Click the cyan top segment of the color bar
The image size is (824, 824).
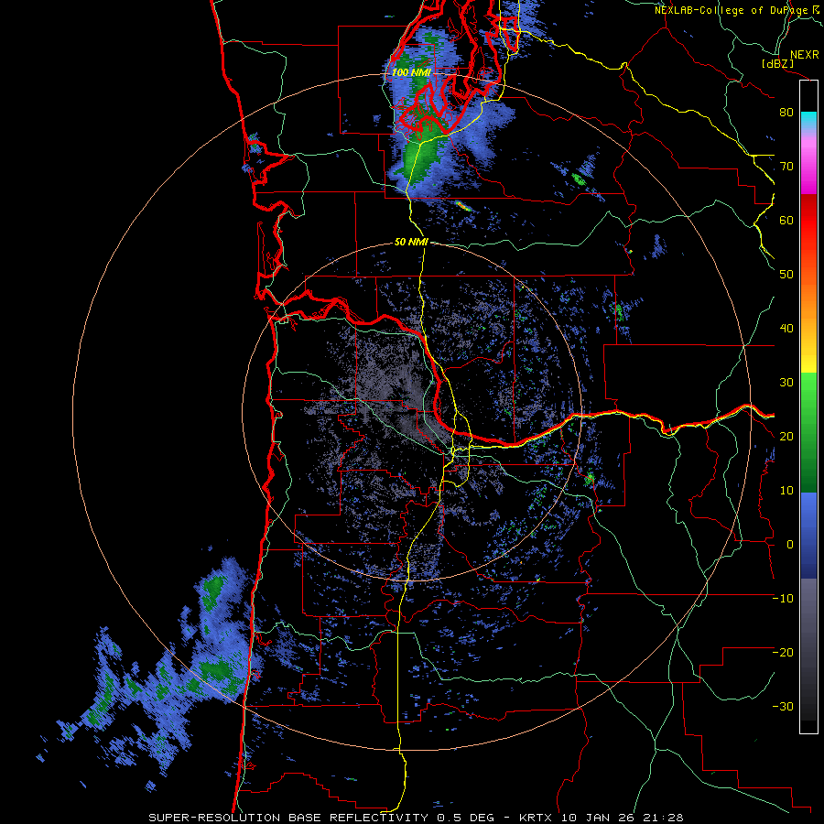[x=808, y=121]
